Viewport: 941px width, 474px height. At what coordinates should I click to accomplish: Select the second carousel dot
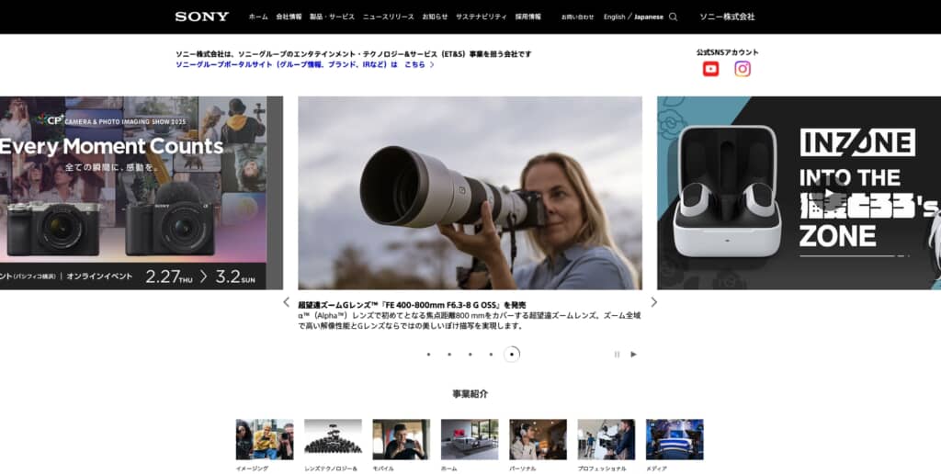coord(448,355)
